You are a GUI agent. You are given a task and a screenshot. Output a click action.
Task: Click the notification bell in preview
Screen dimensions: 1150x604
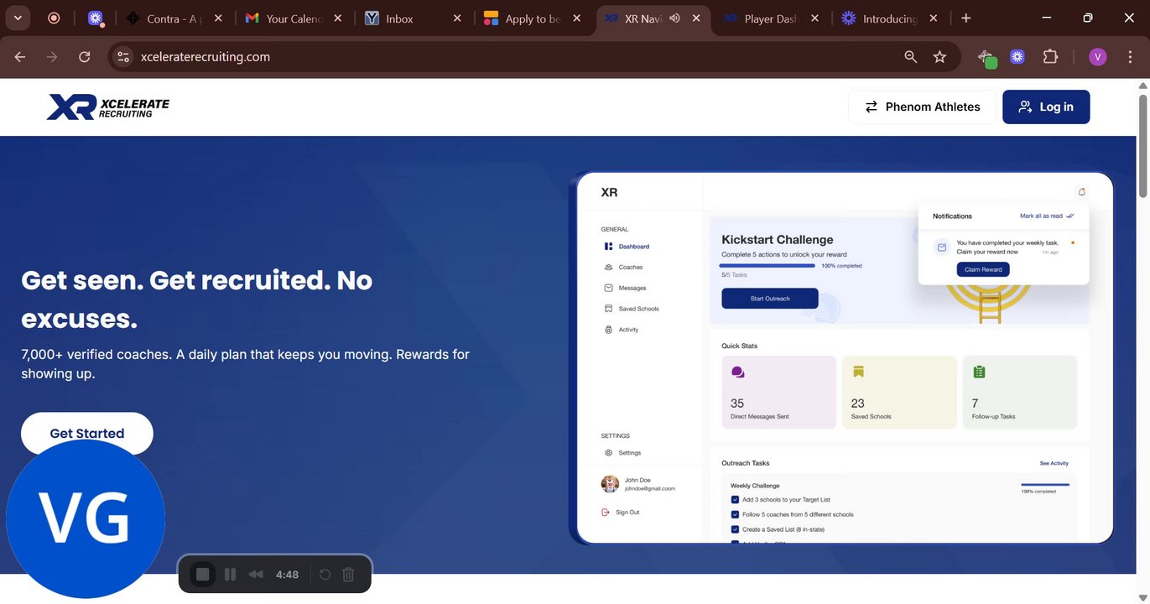[1081, 192]
